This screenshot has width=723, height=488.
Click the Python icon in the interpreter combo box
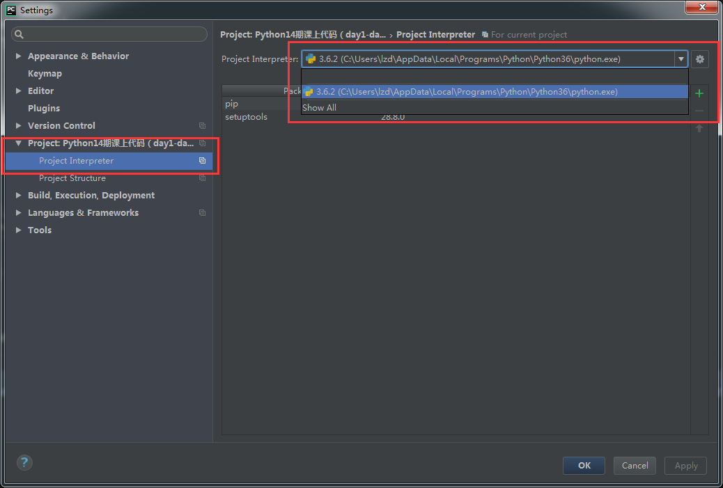tap(311, 59)
